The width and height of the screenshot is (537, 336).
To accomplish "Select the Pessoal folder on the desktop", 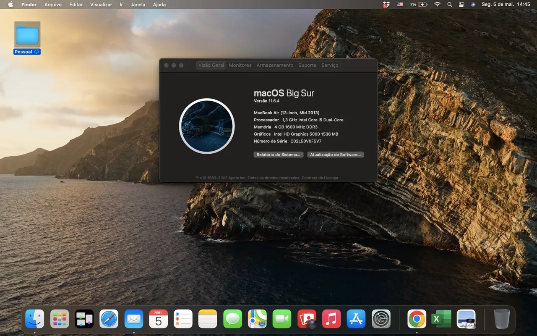I will [27, 38].
